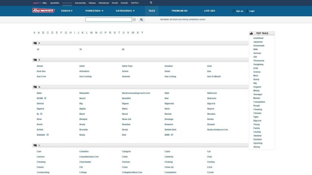
Task: Click the Sign up icon in header
Action: [x=234, y=11]
